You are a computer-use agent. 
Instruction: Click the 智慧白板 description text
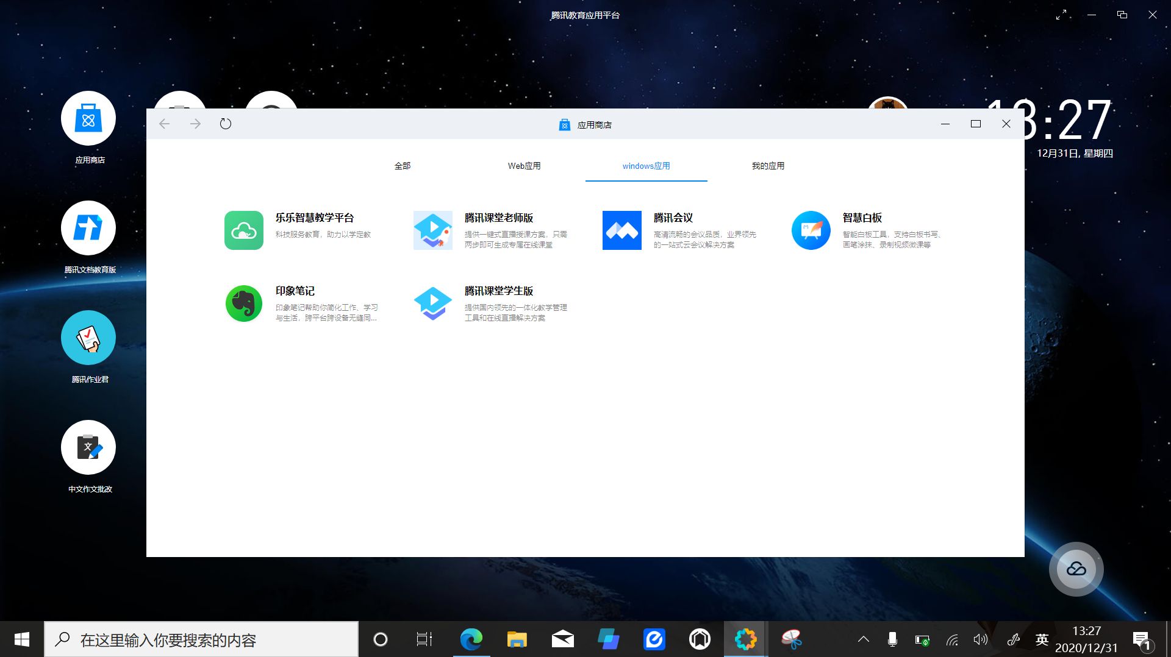[x=893, y=240]
